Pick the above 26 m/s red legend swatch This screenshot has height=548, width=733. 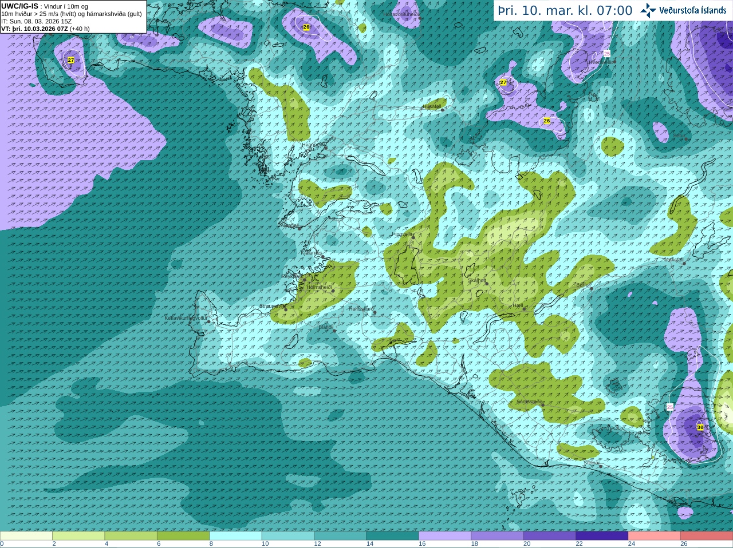[x=707, y=536]
